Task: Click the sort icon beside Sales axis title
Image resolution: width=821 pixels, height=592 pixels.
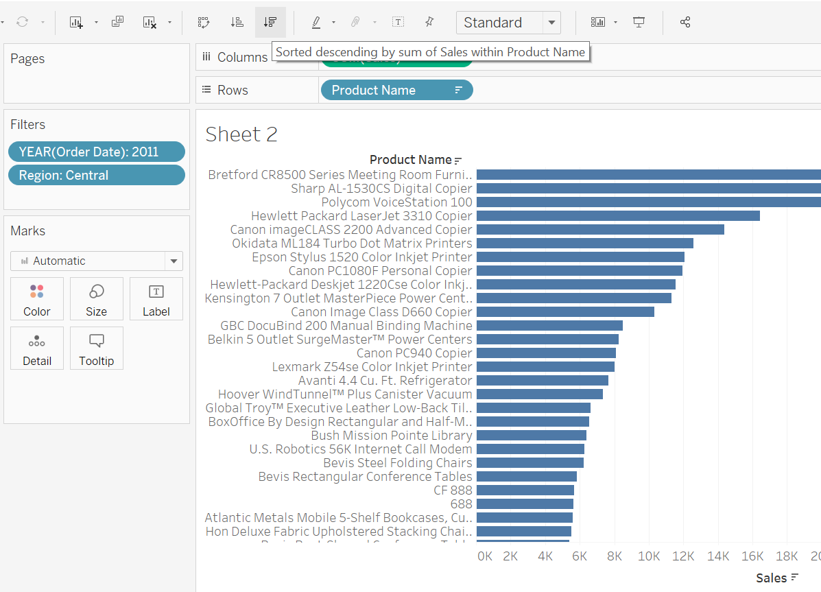Action: [x=795, y=578]
